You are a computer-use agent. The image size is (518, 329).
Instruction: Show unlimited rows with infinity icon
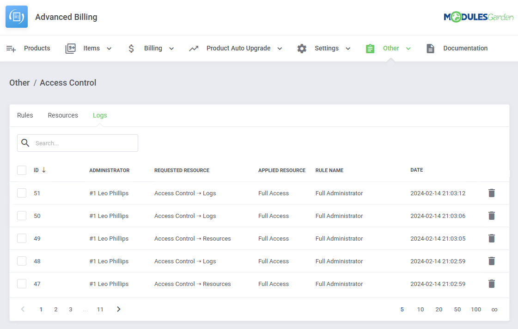[494, 310]
